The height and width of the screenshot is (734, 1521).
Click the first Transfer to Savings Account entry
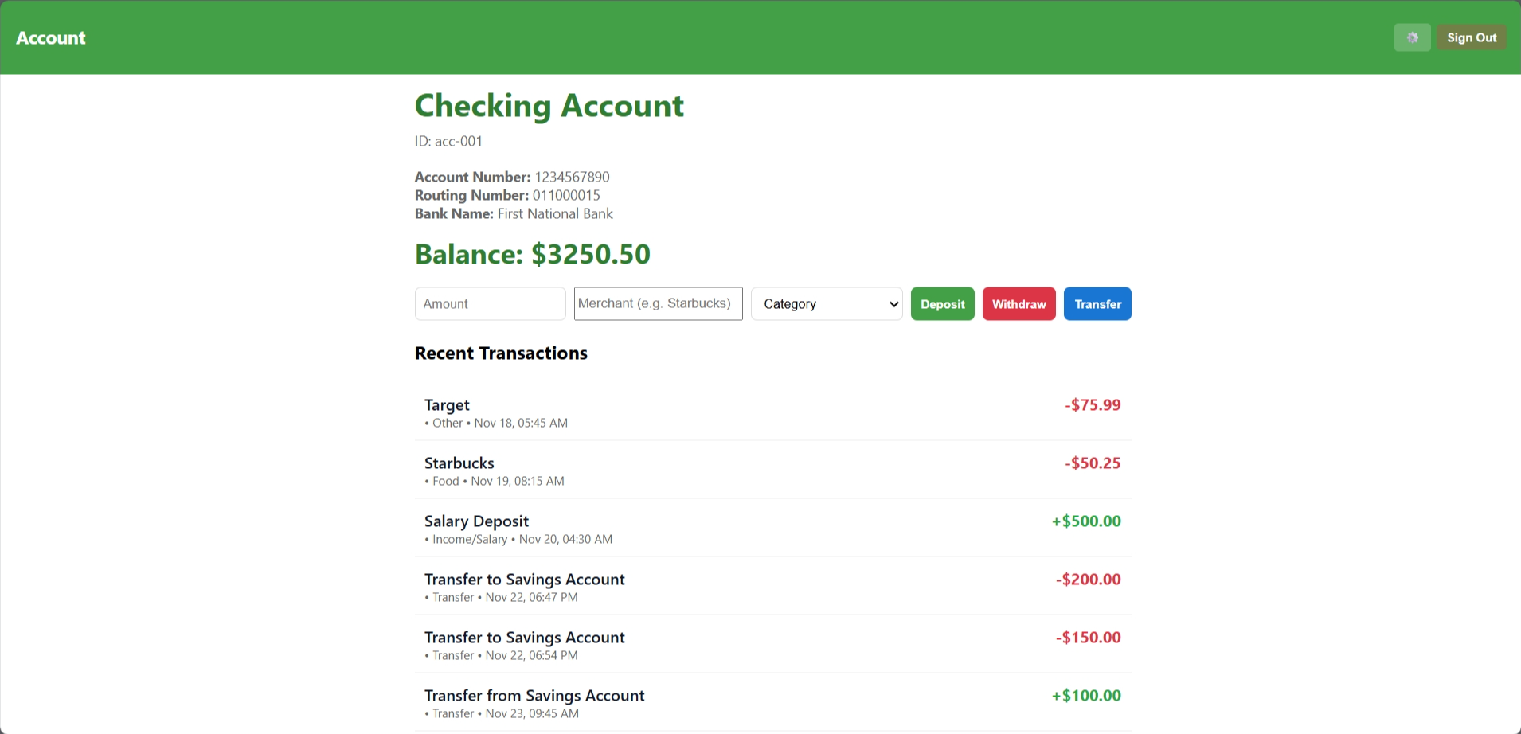524,579
